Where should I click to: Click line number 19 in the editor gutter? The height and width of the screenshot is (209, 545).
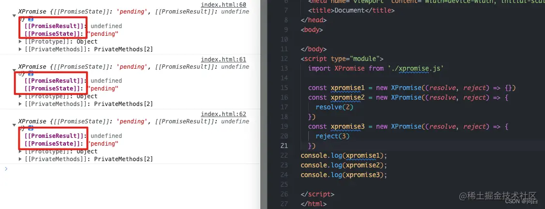284,127
